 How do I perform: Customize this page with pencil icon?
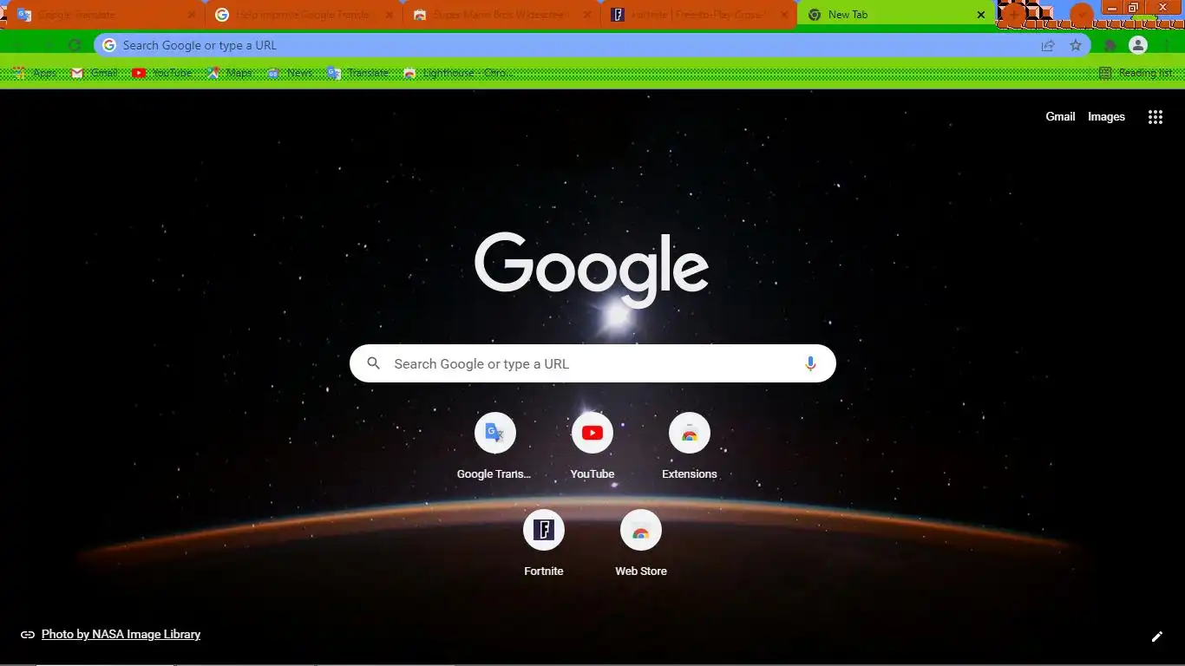pos(1156,637)
